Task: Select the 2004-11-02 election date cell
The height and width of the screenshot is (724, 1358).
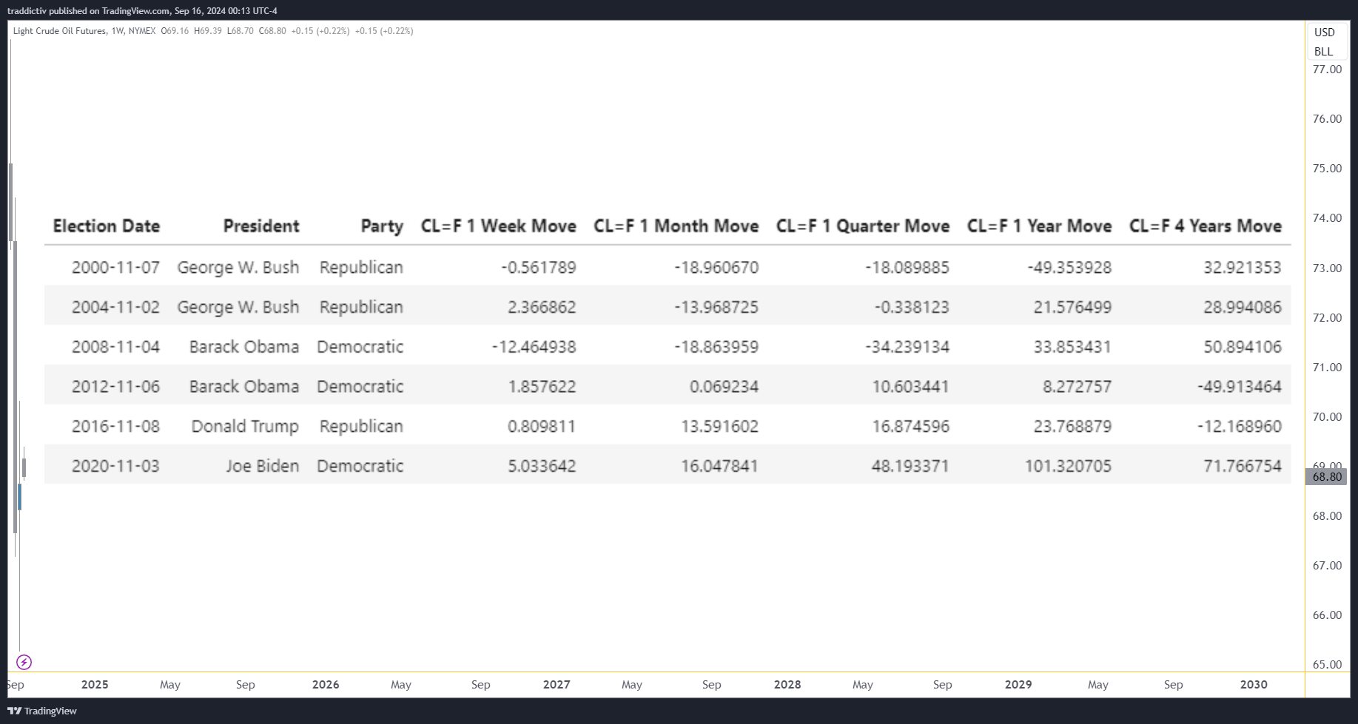Action: 115,307
